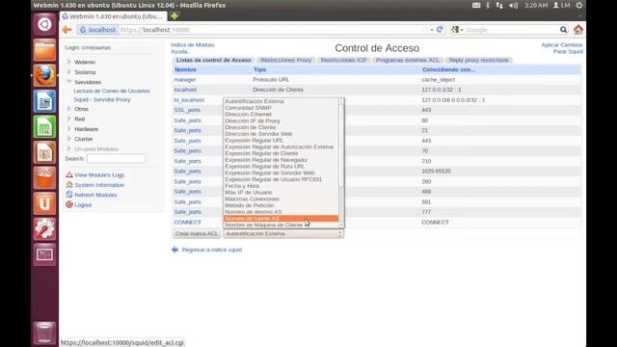
Task: Launch LibreOffice Writer from dock
Action: pyautogui.click(x=44, y=101)
